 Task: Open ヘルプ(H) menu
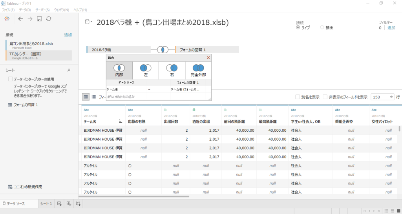point(80,10)
